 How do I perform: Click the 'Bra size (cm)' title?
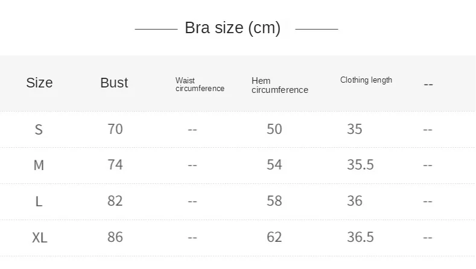[x=232, y=28]
